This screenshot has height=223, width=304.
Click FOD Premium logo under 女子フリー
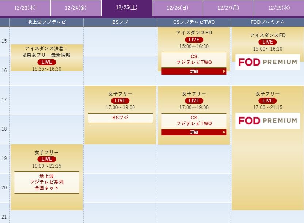tap(268, 120)
